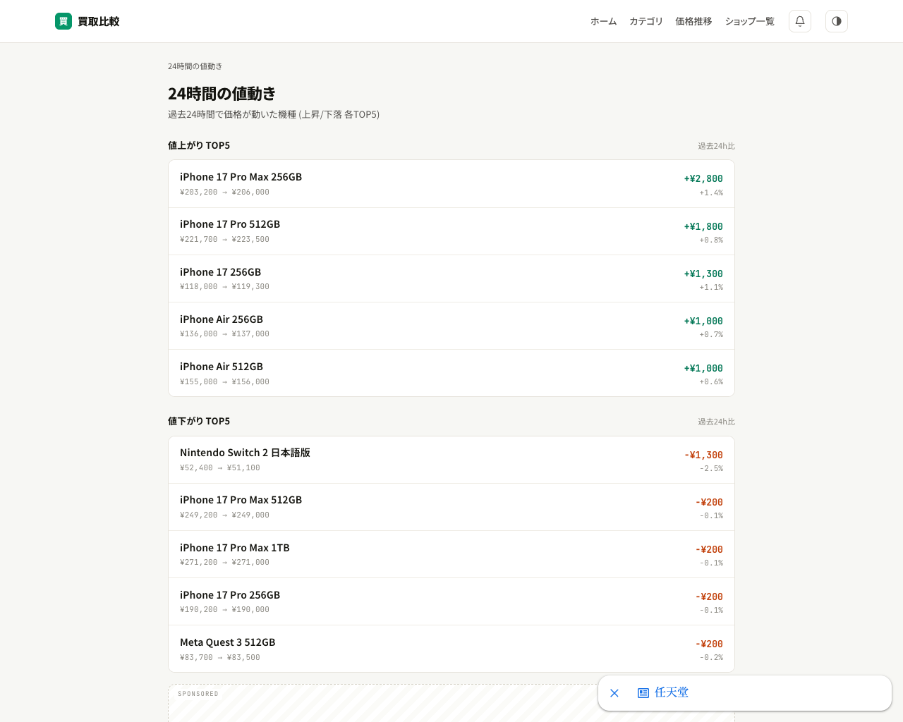Click the 値上がり TOP5 heading
This screenshot has width=903, height=722.
[199, 145]
